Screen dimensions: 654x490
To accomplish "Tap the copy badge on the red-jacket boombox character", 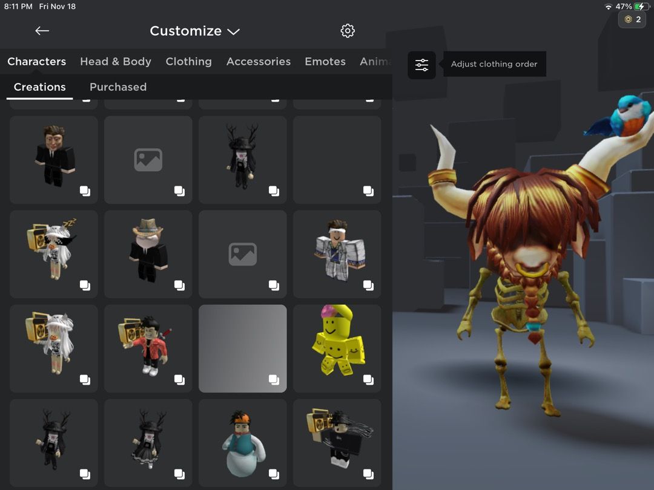I will 180,379.
